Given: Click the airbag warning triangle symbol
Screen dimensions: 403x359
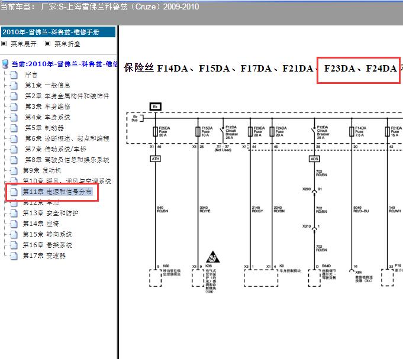Looking at the screenshot, I should pyautogui.click(x=213, y=257).
